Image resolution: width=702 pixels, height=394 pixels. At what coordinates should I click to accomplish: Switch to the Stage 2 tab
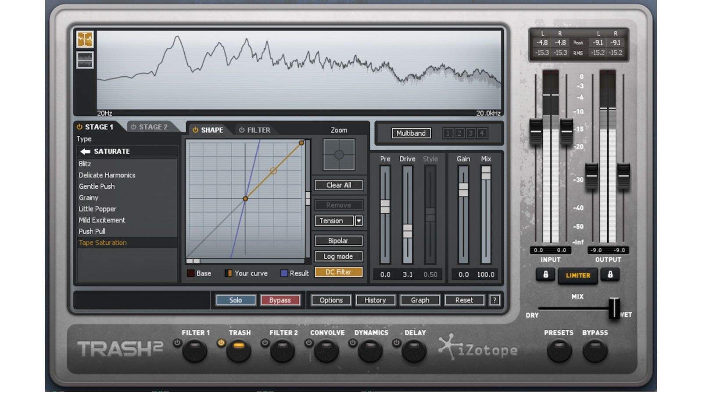(153, 127)
